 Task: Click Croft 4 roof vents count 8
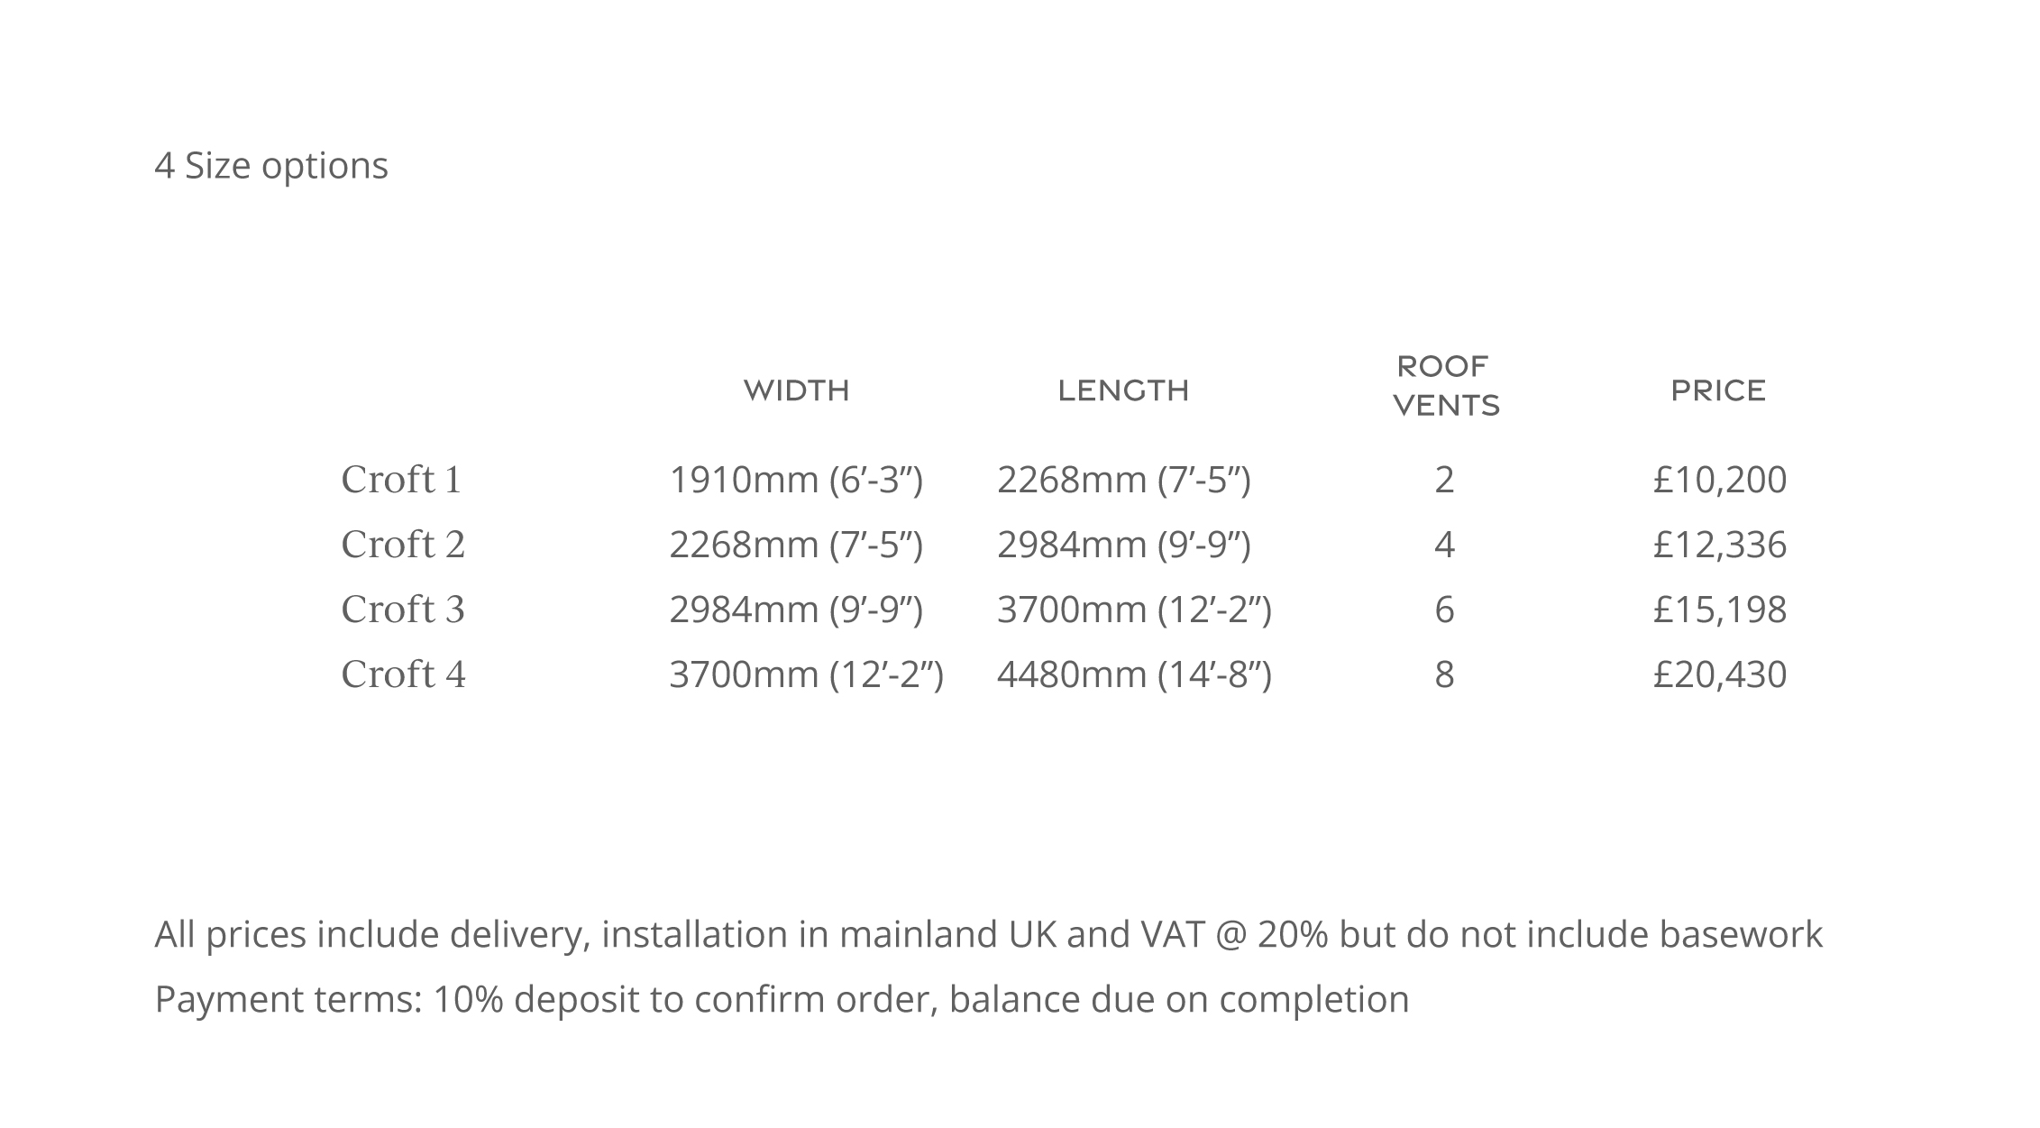(1444, 674)
